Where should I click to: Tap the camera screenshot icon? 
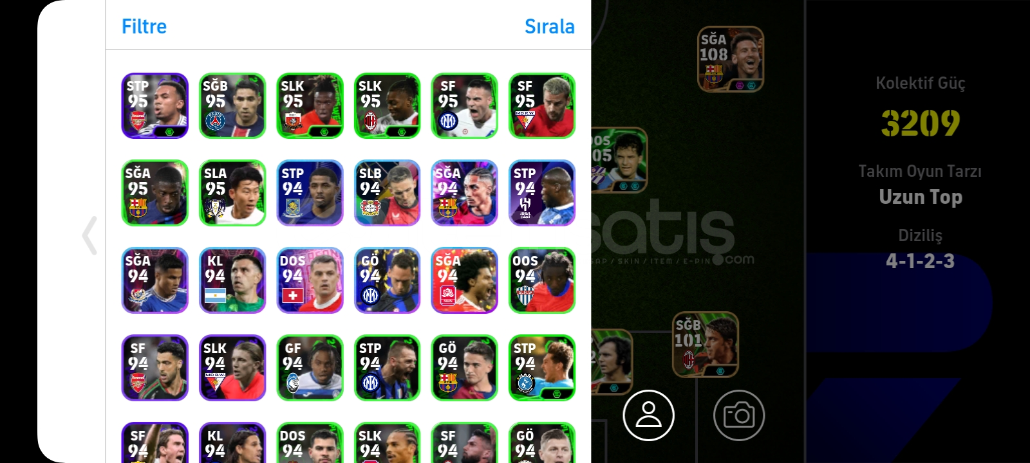click(739, 415)
